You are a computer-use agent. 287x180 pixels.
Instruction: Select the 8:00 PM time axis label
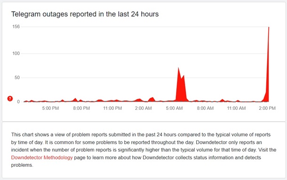point(81,108)
